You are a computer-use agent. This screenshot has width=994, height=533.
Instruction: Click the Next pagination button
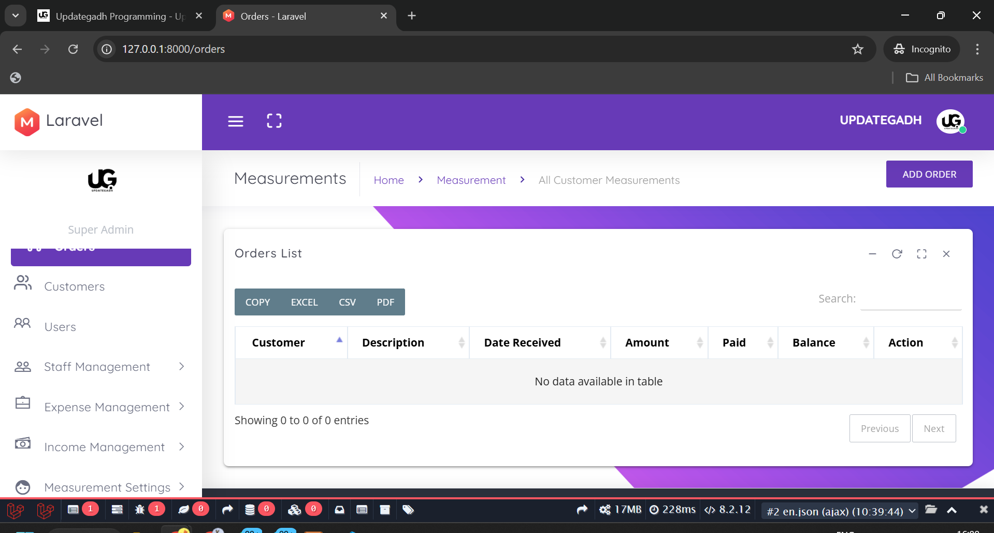point(934,428)
